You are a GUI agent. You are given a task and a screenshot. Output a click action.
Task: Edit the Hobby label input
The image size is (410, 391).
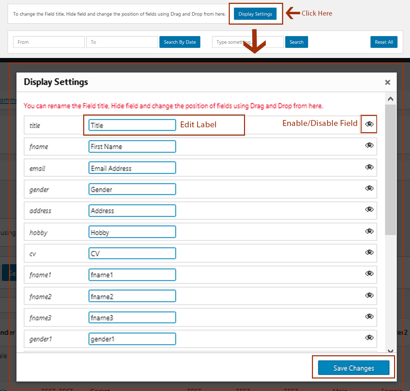click(x=132, y=232)
